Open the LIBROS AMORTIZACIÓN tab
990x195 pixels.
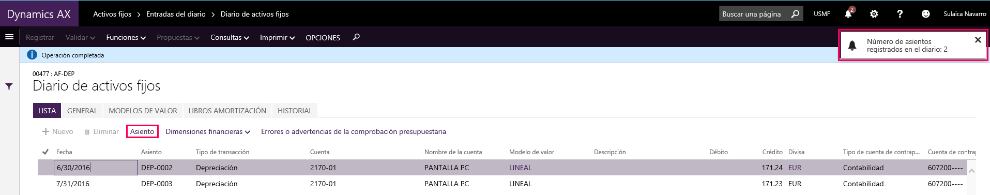click(x=227, y=111)
